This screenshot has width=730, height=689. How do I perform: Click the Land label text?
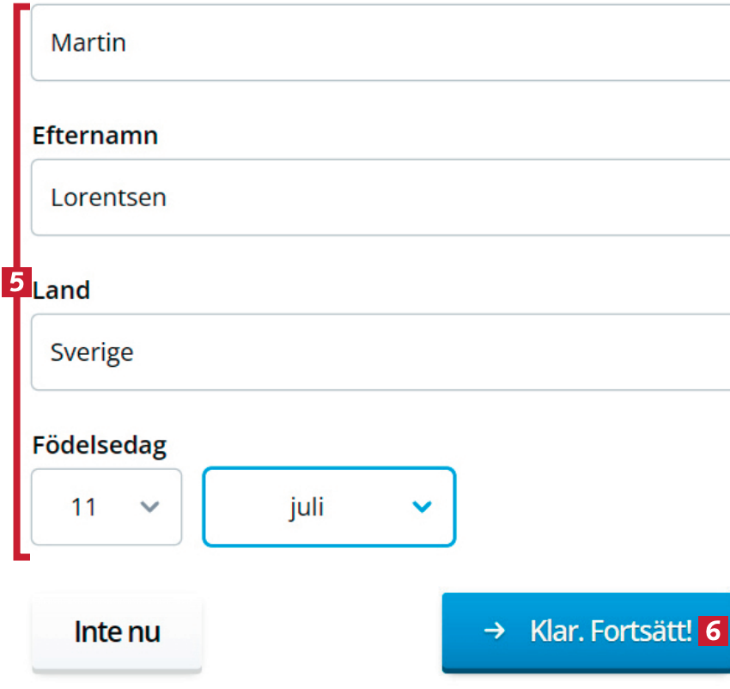pyautogui.click(x=62, y=290)
